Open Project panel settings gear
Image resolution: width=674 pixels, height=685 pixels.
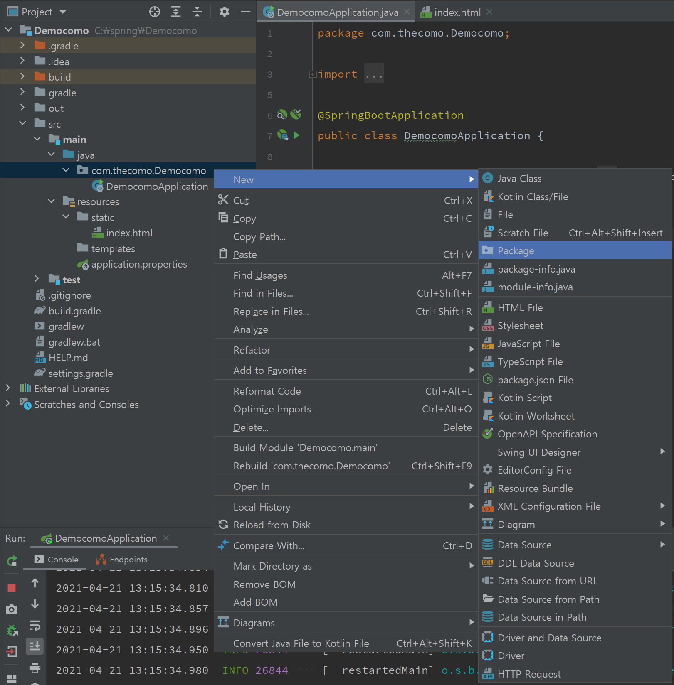(x=225, y=12)
